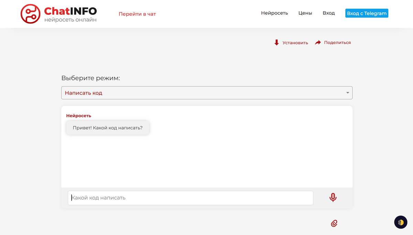
Task: Click the red 'Нейросеть' sender name in chat
Action: click(x=78, y=116)
